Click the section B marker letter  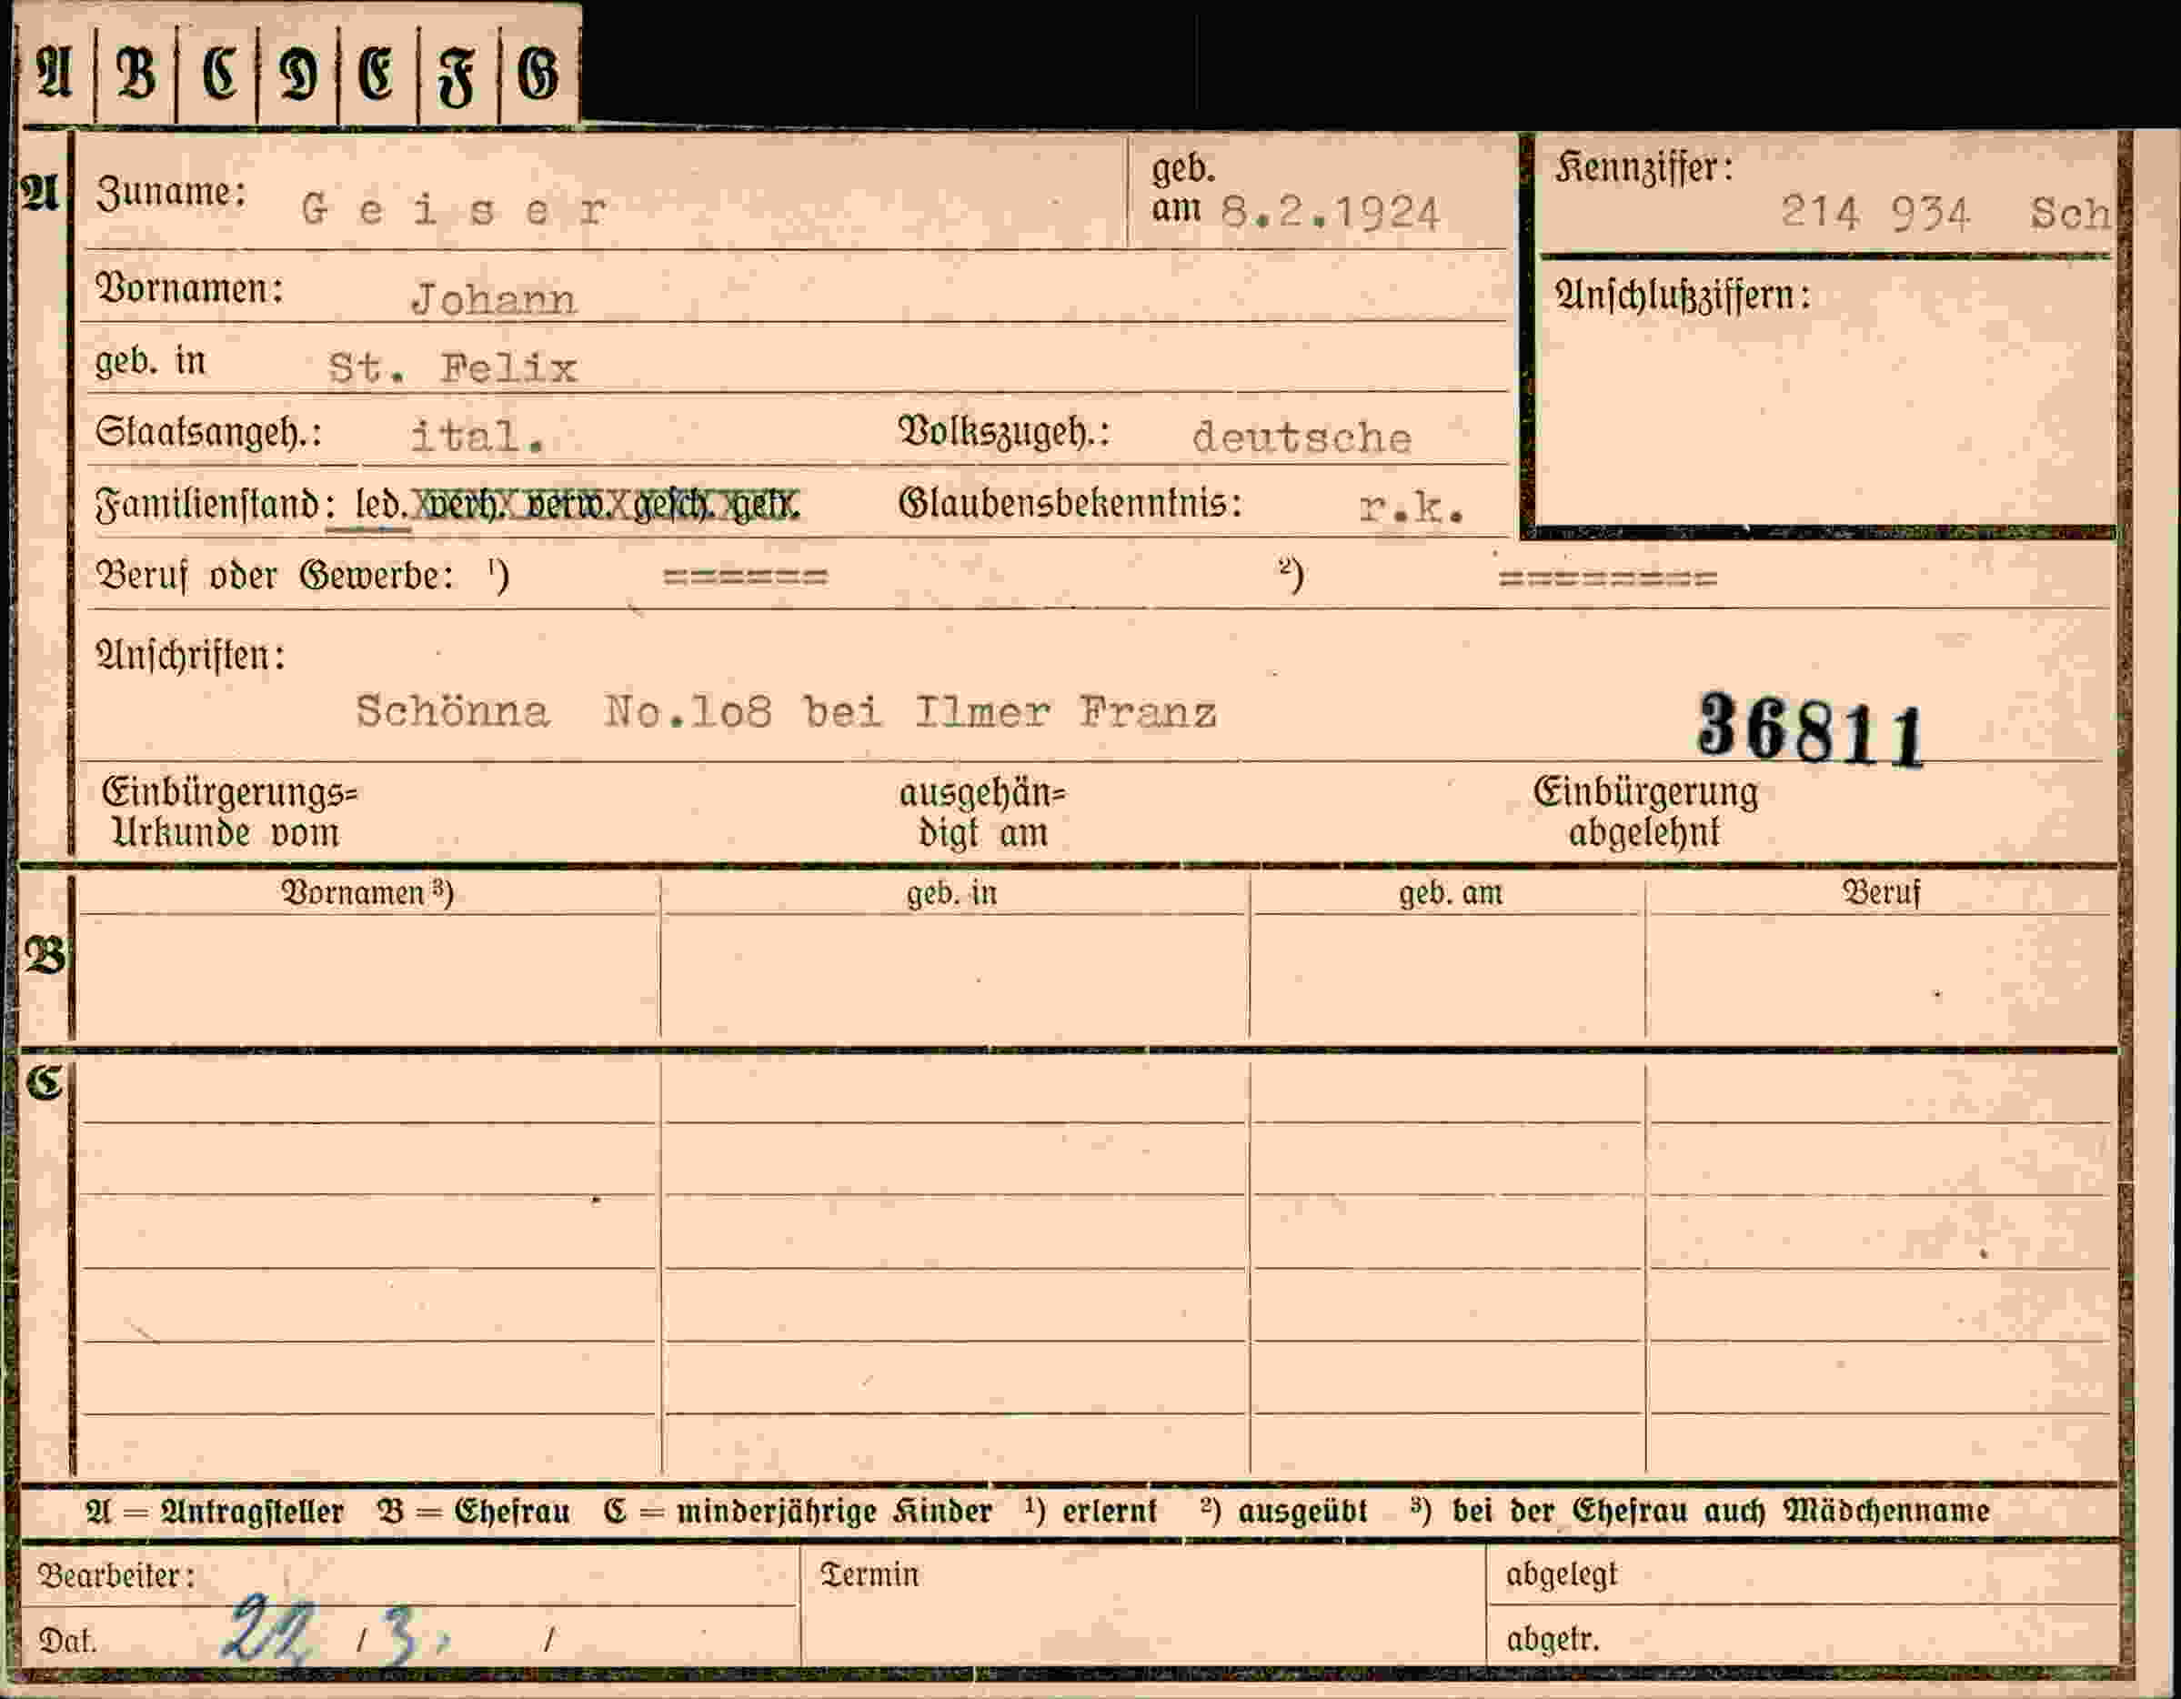click(45, 956)
